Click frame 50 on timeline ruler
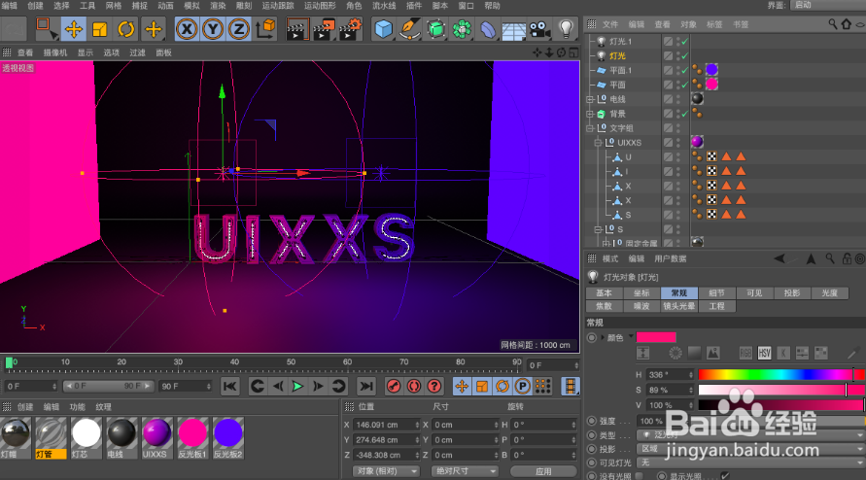This screenshot has height=480, width=866. 291,362
